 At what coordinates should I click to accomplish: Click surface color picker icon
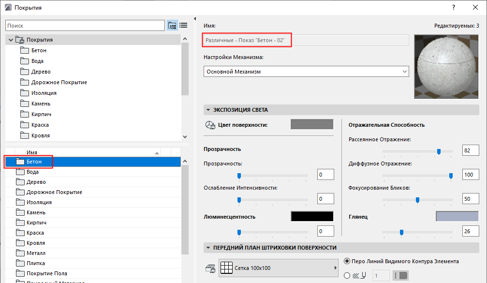[x=210, y=125]
